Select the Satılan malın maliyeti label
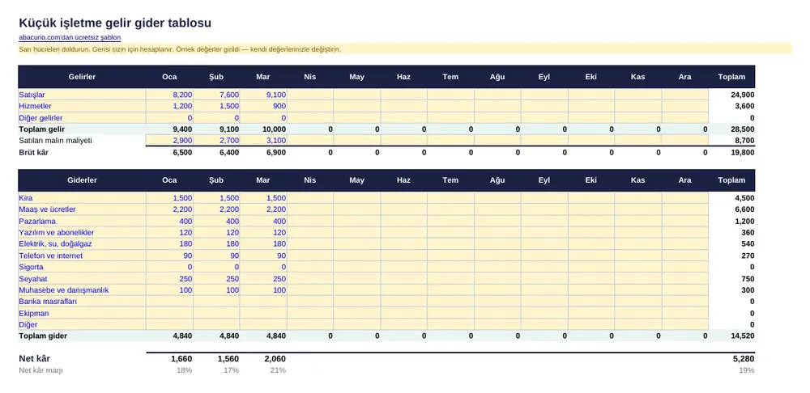The height and width of the screenshot is (393, 810). pos(55,140)
